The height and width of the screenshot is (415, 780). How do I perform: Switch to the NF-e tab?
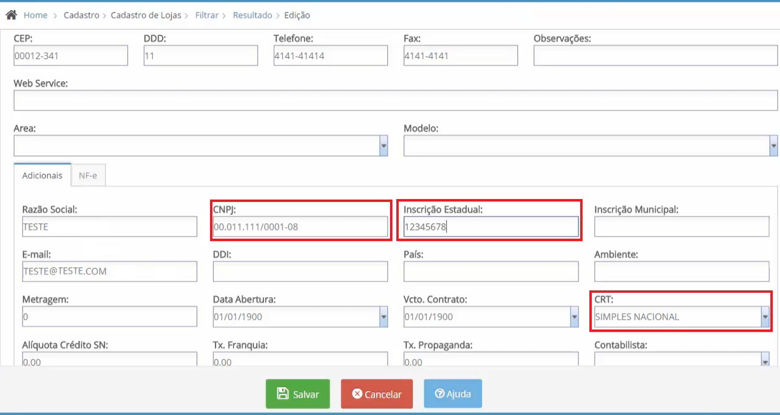pyautogui.click(x=88, y=175)
